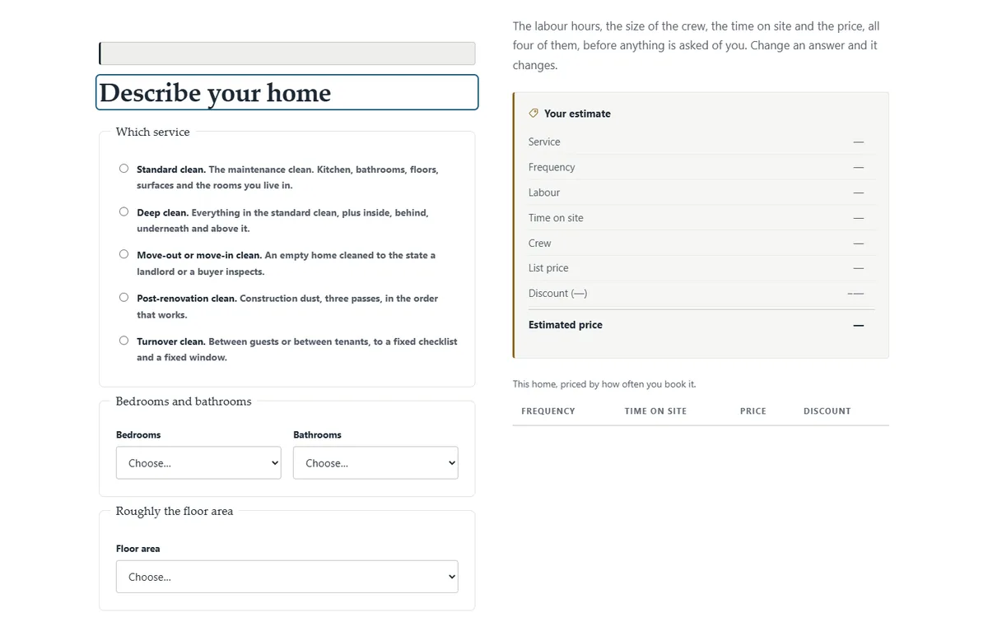This screenshot has height=617, width=988.
Task: Choose the Turnover clean radio button
Action: 123,341
